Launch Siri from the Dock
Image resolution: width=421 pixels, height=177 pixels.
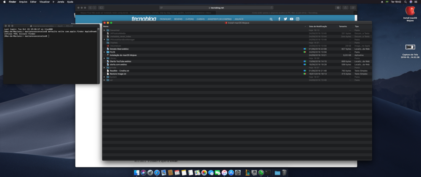point(143,172)
